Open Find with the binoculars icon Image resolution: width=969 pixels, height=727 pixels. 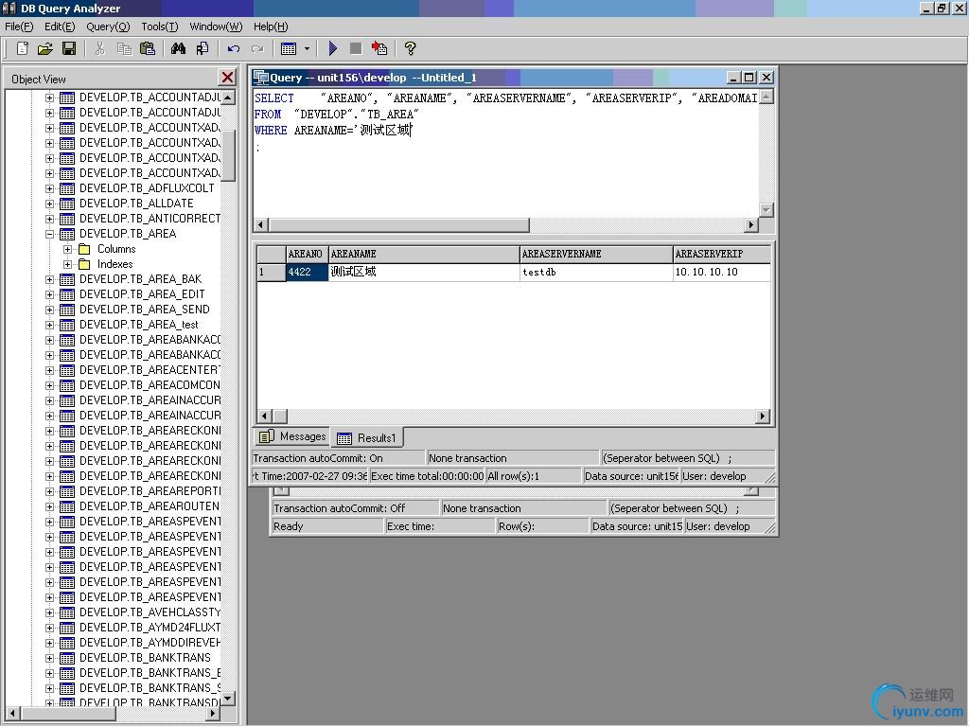click(x=178, y=48)
